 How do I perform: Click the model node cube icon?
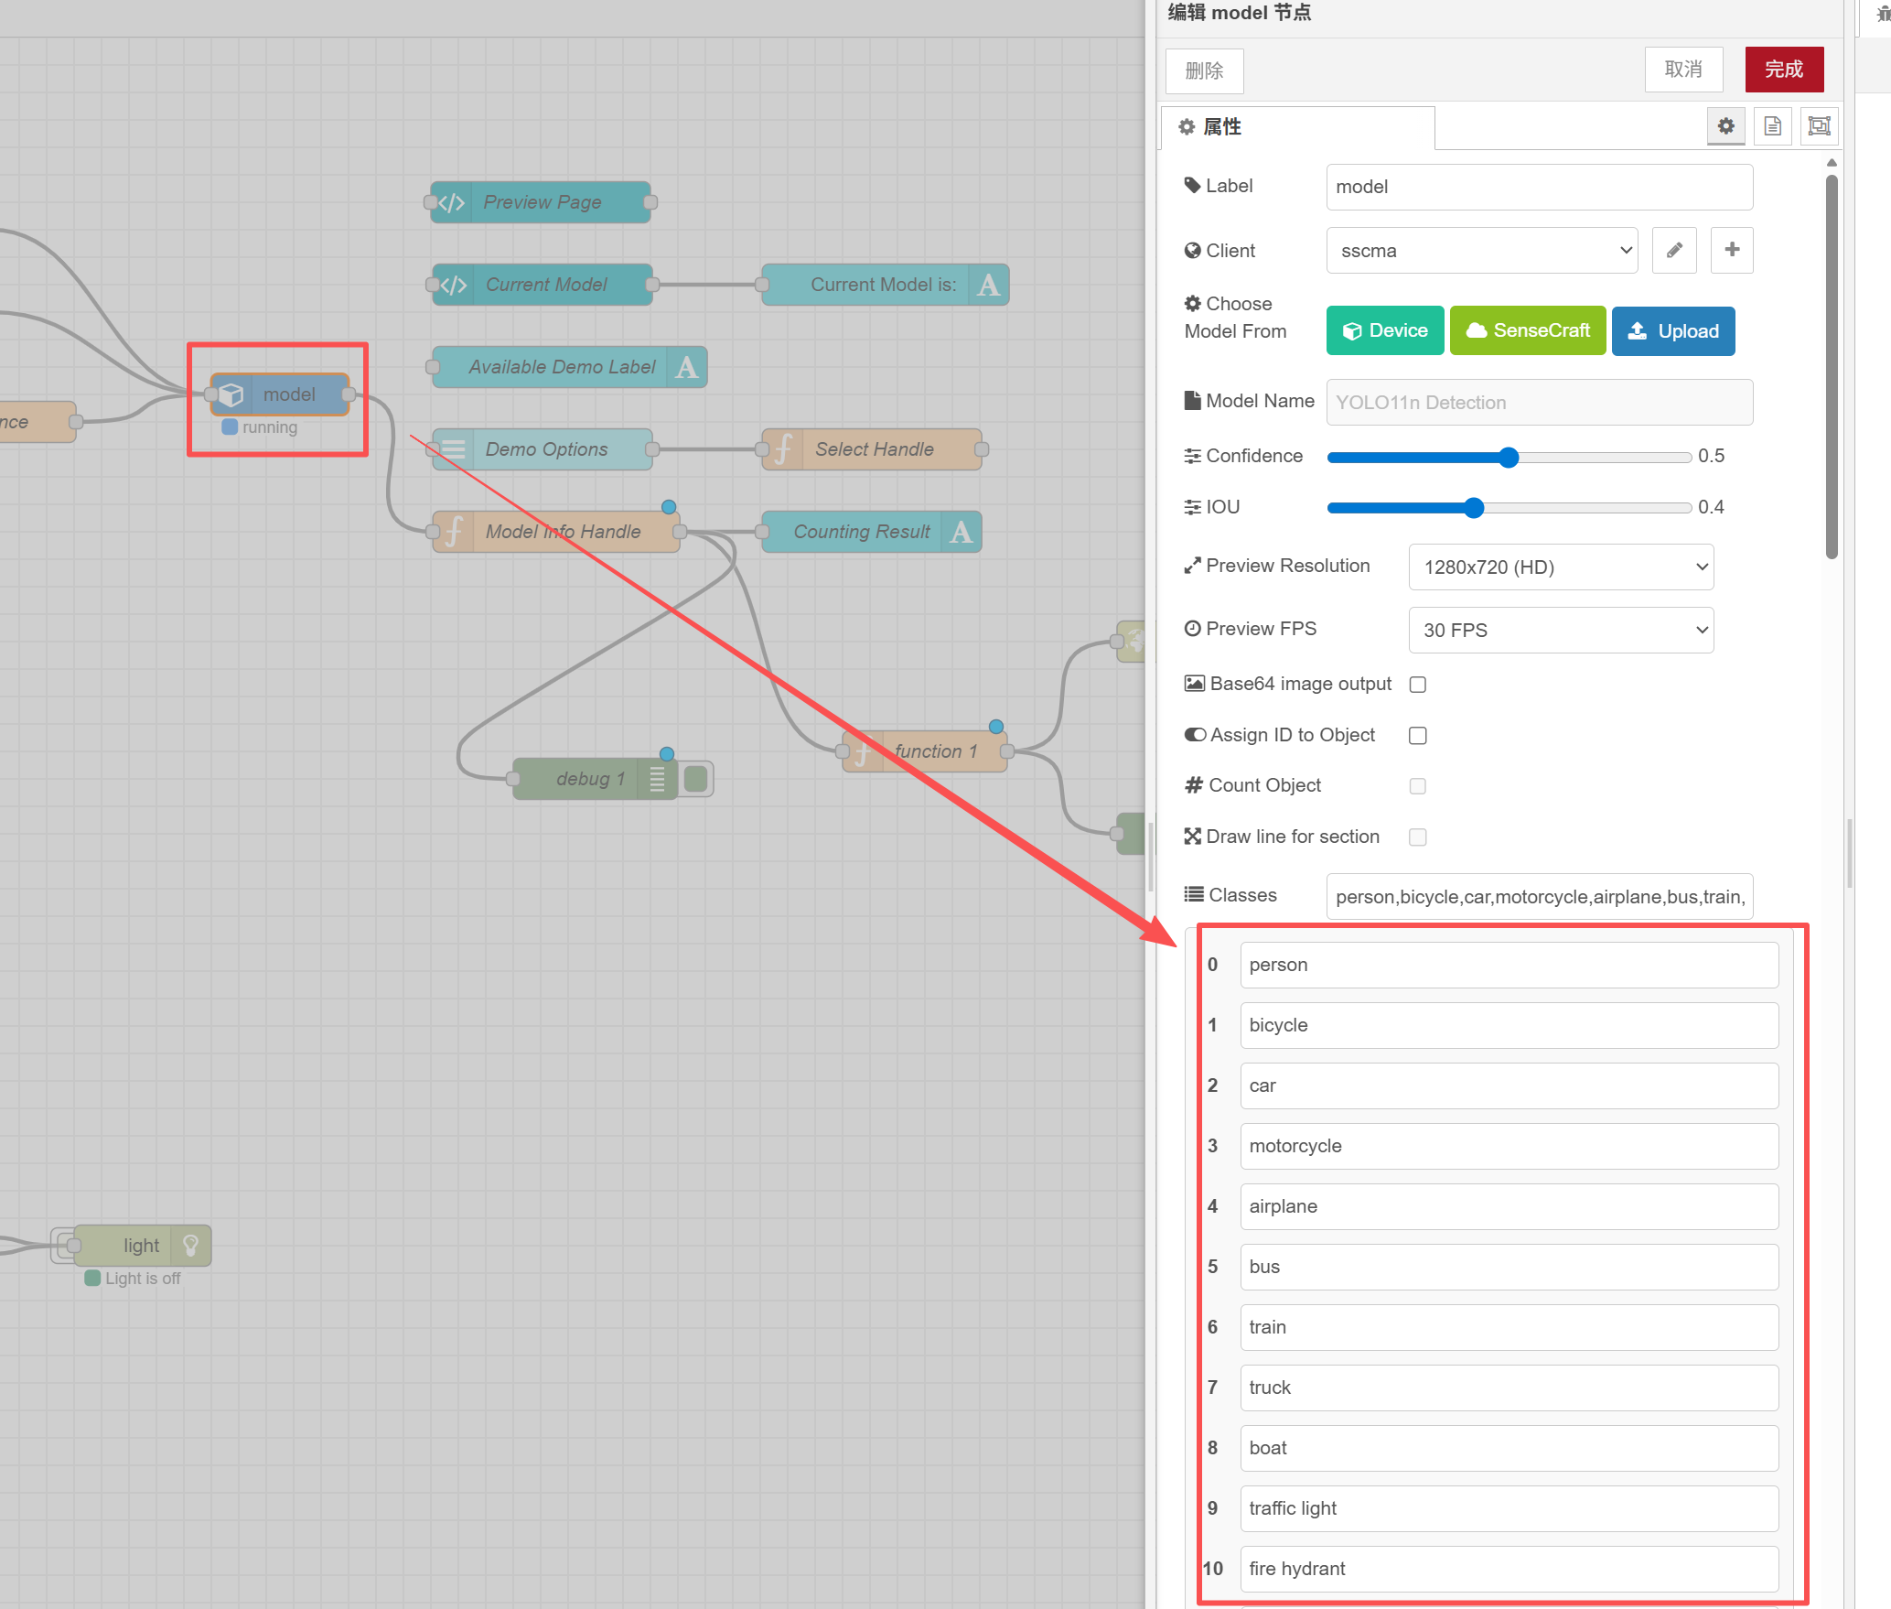click(231, 394)
